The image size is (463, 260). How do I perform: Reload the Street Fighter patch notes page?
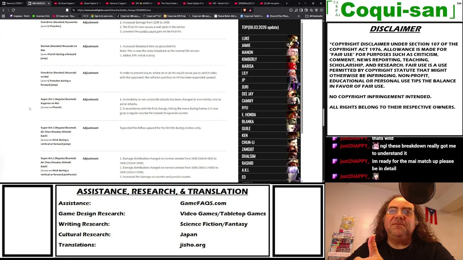pyautogui.click(x=13, y=10)
